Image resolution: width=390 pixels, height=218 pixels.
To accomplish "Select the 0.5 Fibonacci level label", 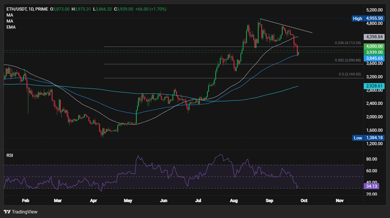I will 350,74.
